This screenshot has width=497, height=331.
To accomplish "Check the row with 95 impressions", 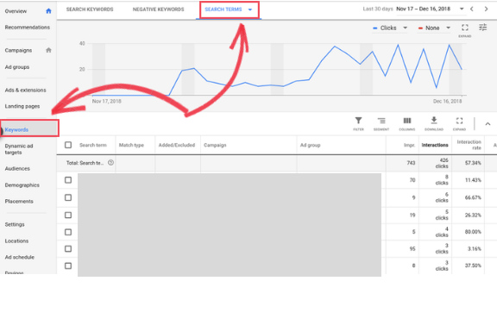I will [x=68, y=248].
